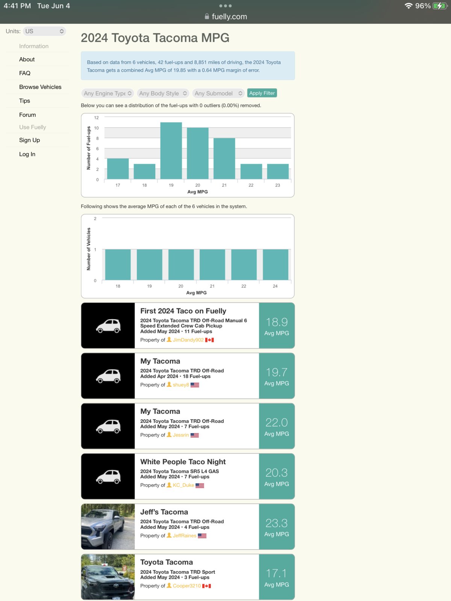The height and width of the screenshot is (601, 451).
Task: Open the Jeff's Tacoma listing title
Action: coord(164,512)
